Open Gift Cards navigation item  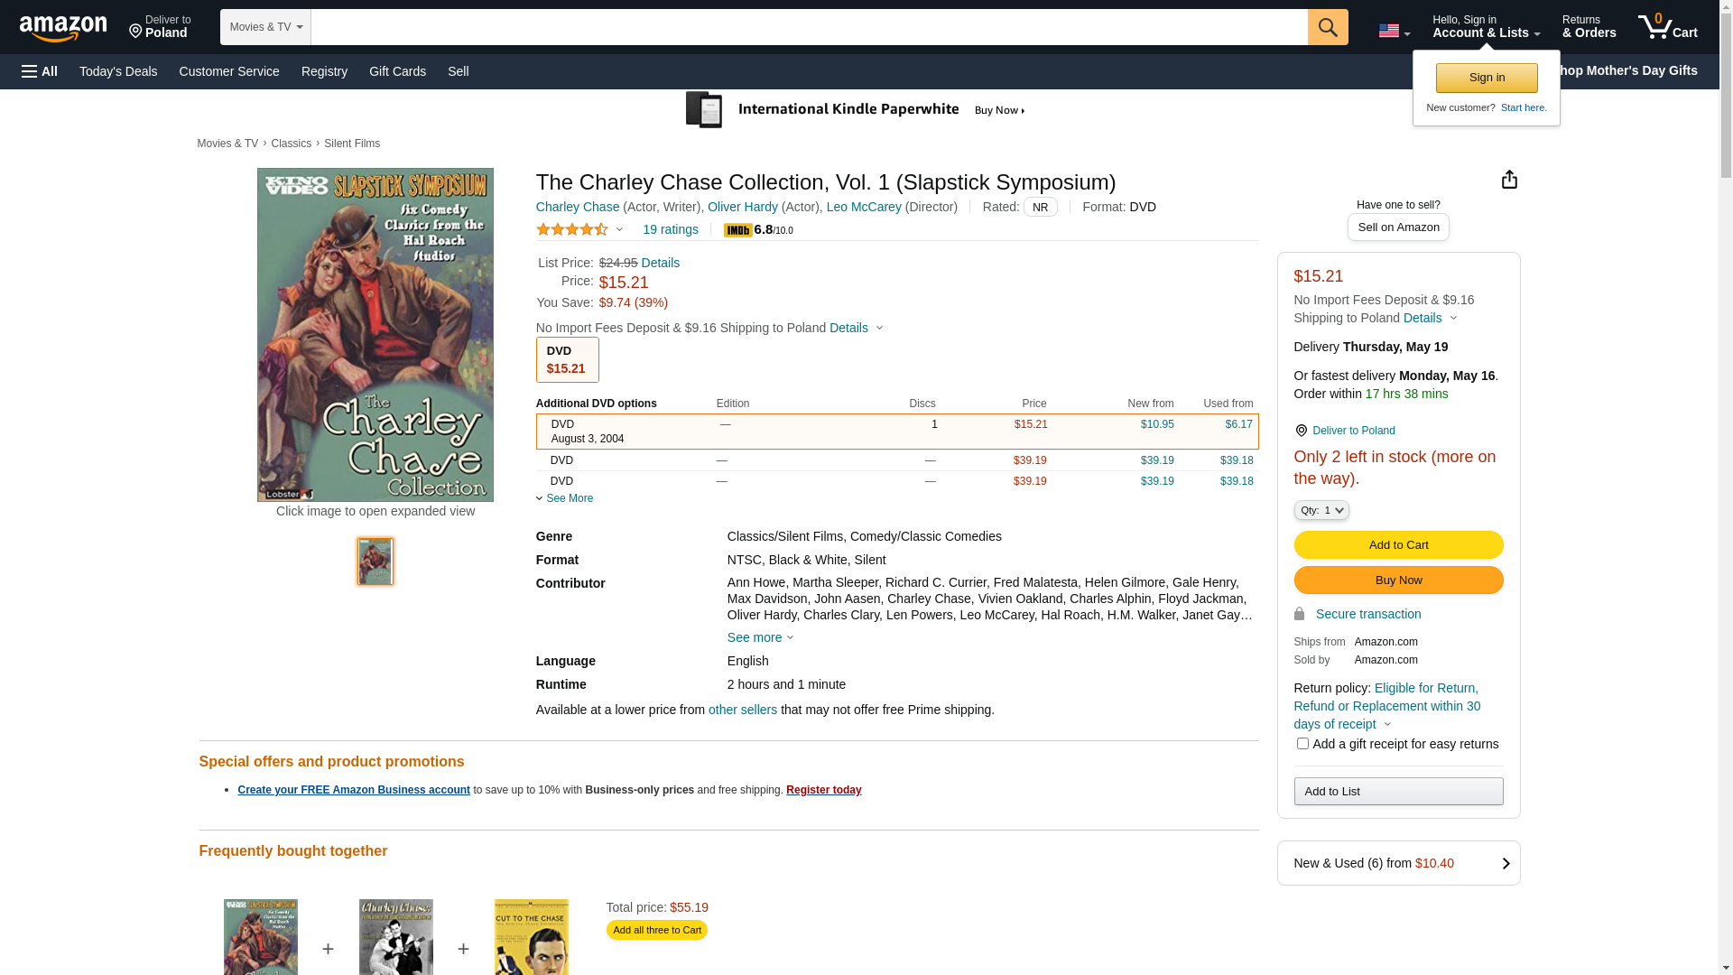coord(397,71)
